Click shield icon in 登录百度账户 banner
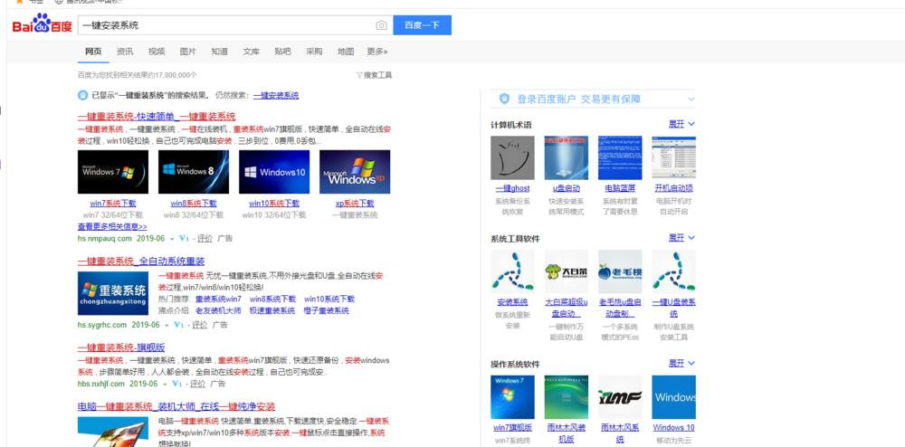Viewport: 905px width, 447px height. click(504, 100)
